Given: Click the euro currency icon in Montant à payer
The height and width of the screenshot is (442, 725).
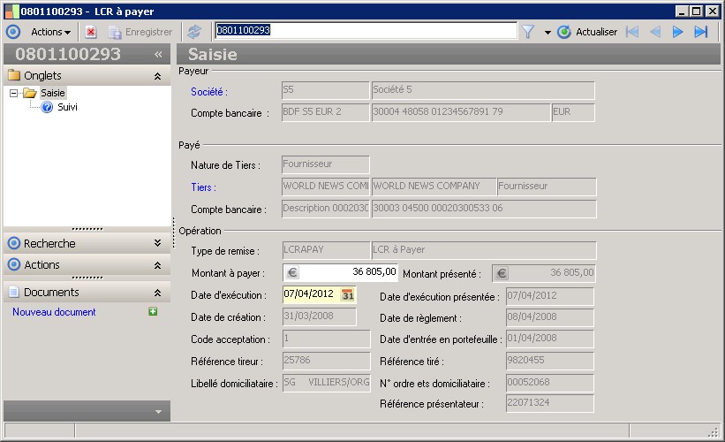Looking at the screenshot, I should click(292, 272).
